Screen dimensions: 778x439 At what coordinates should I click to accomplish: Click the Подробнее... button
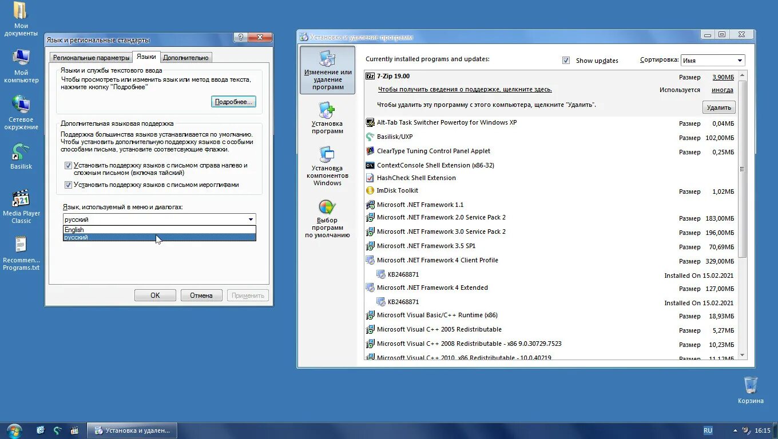tap(233, 102)
